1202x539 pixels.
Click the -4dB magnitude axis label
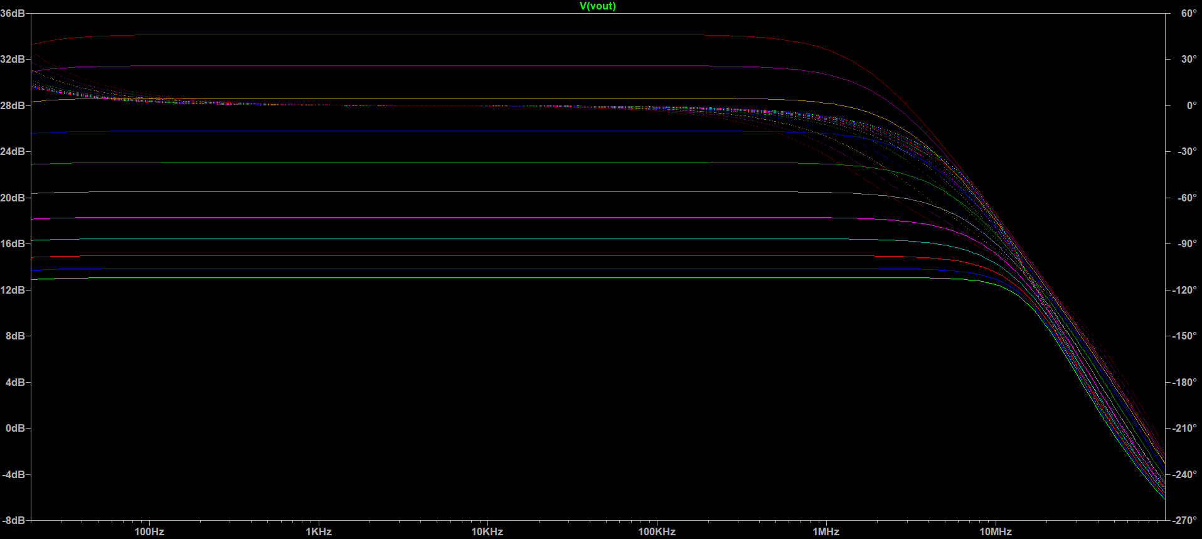tap(14, 474)
